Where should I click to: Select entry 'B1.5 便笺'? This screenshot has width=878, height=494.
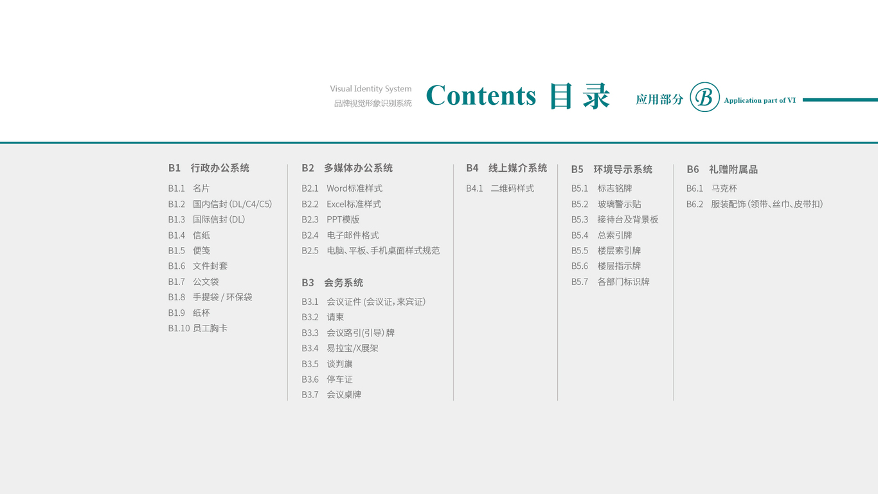tap(189, 251)
